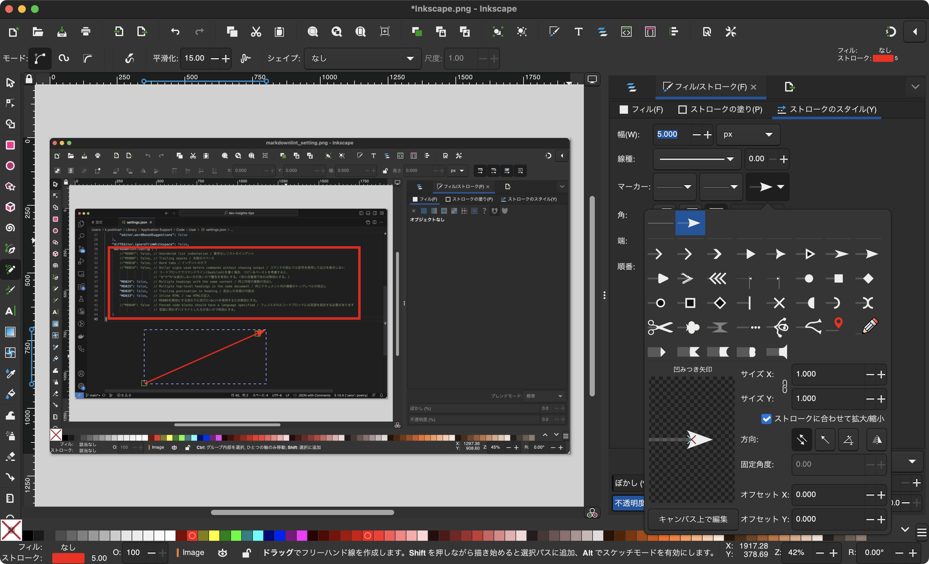Viewport: 929px width, 564px height.
Task: Open the px unit dropdown for stroke width
Action: coord(748,134)
